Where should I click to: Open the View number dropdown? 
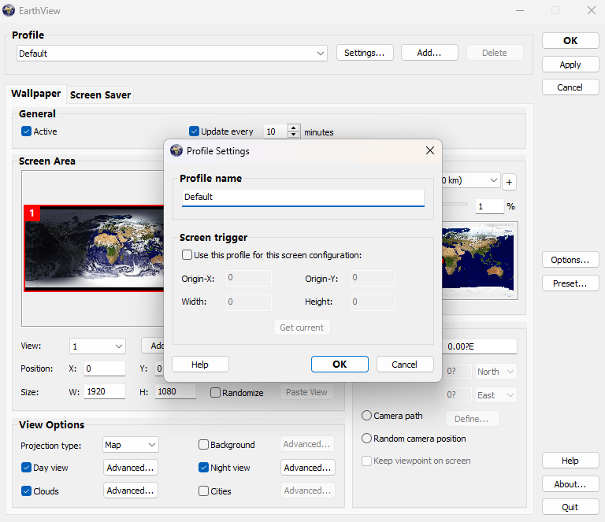pos(98,346)
